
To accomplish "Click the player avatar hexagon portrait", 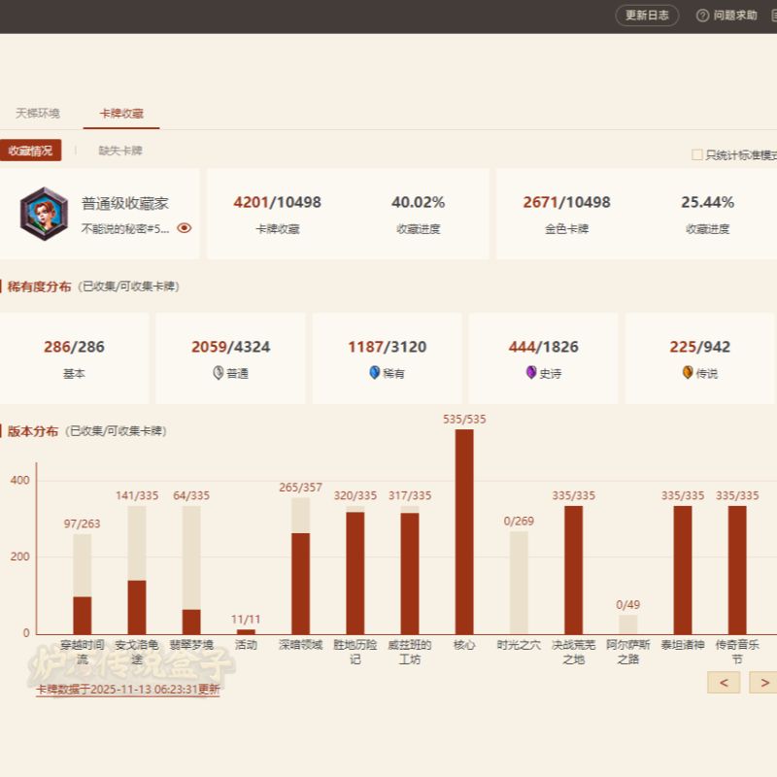I will point(44,214).
